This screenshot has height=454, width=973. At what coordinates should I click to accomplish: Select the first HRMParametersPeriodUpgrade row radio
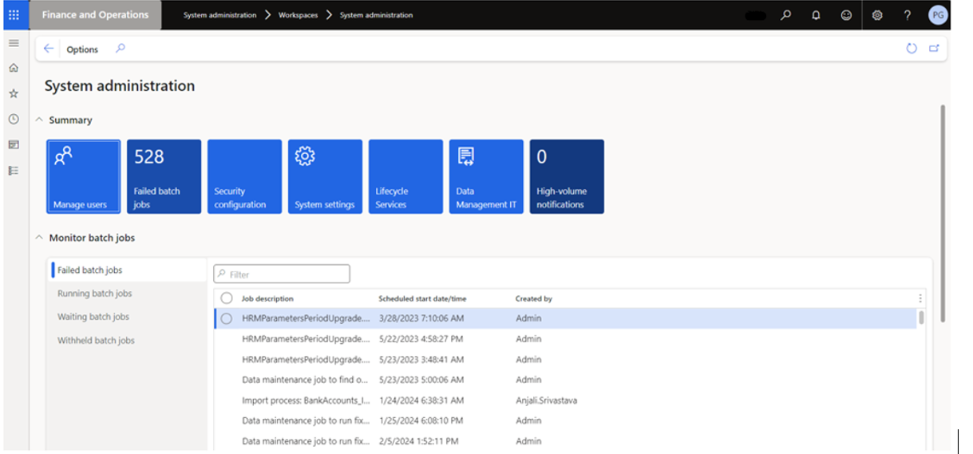pos(227,318)
